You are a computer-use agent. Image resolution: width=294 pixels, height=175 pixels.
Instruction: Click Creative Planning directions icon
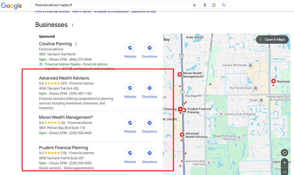[149, 48]
